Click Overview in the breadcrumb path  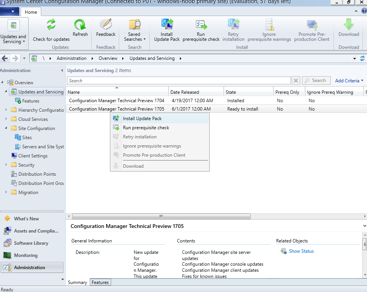108,58
